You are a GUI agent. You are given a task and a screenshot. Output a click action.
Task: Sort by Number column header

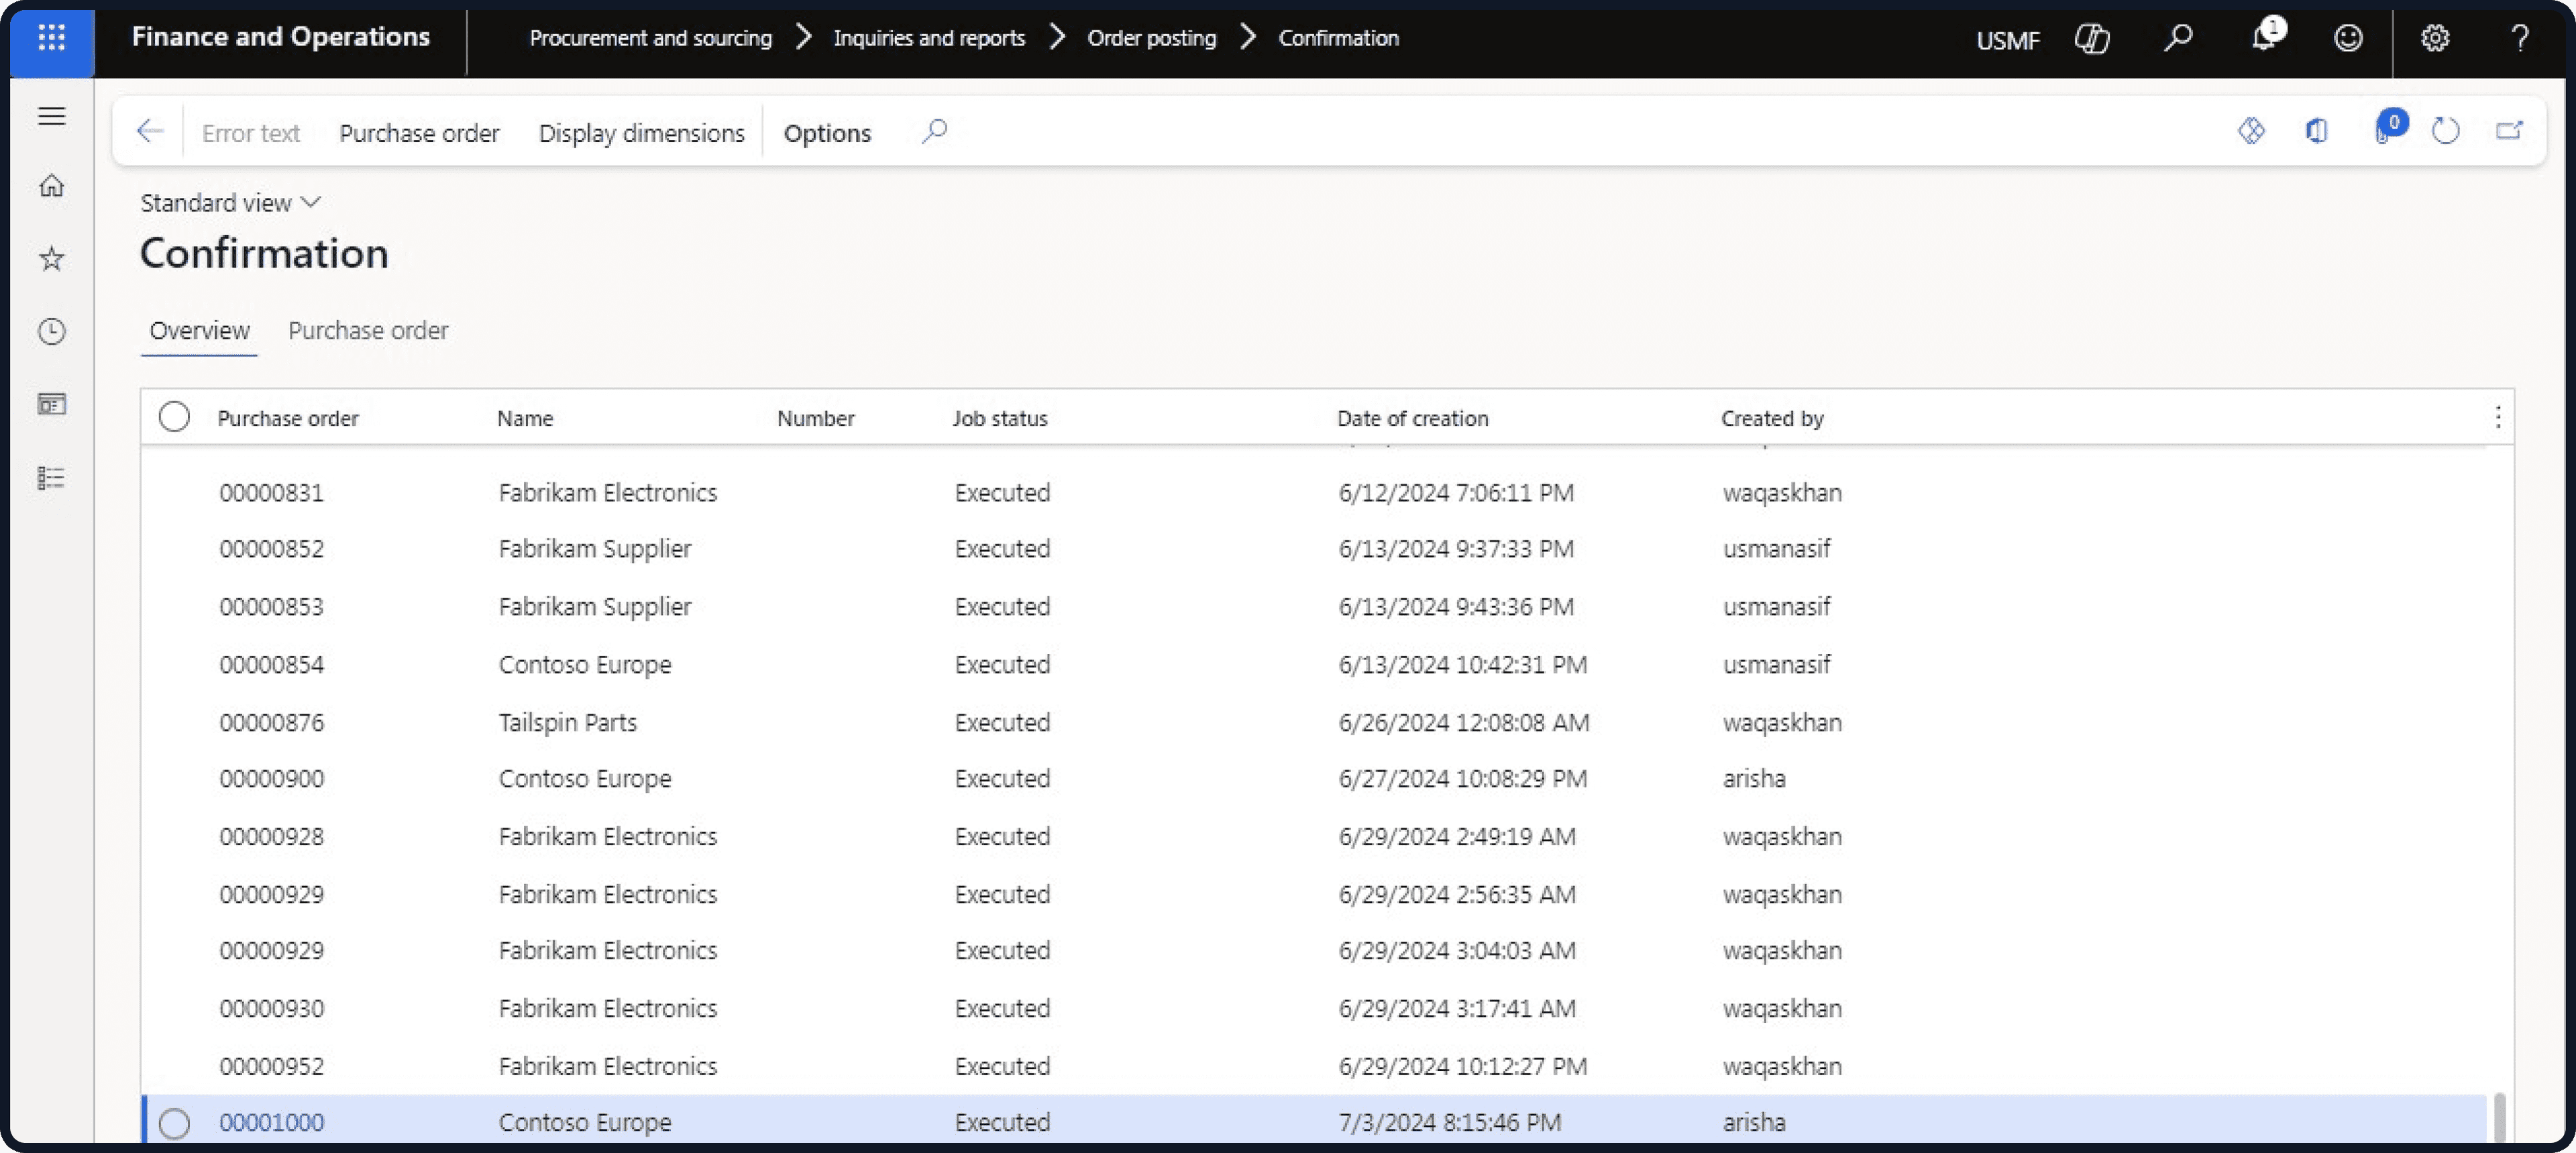click(815, 418)
